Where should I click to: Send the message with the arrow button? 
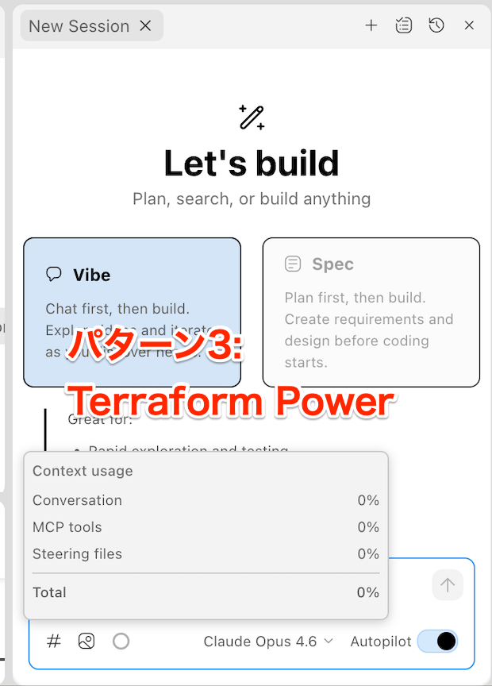pos(447,585)
